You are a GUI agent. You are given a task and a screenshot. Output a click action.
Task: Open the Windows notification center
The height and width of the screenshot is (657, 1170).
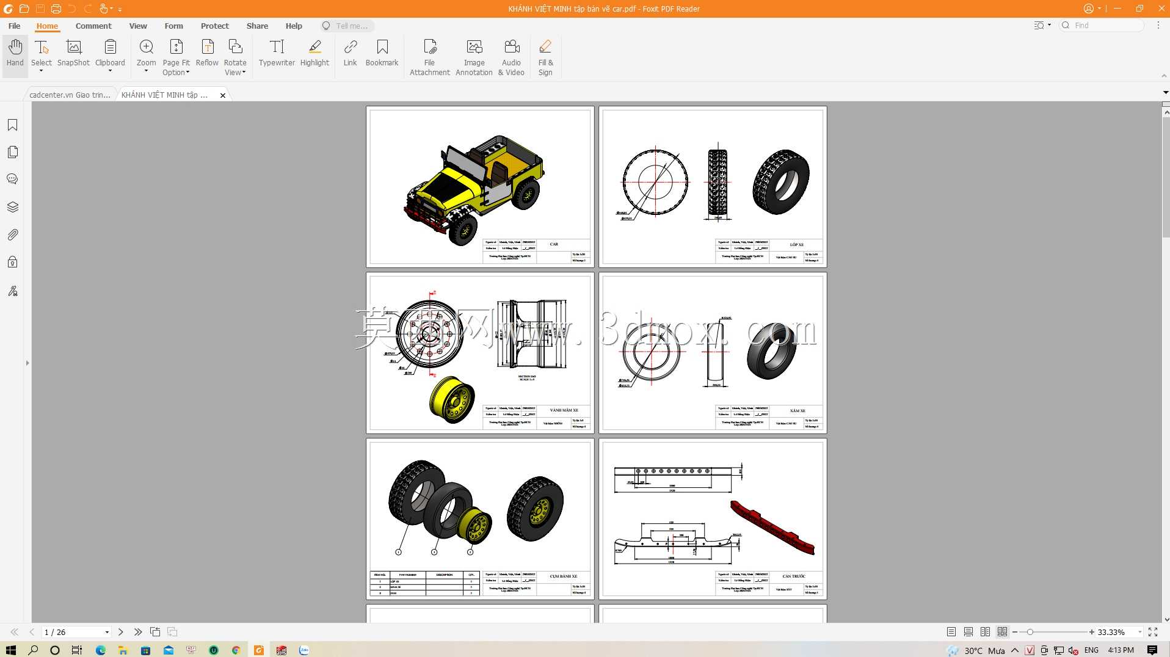1152,650
